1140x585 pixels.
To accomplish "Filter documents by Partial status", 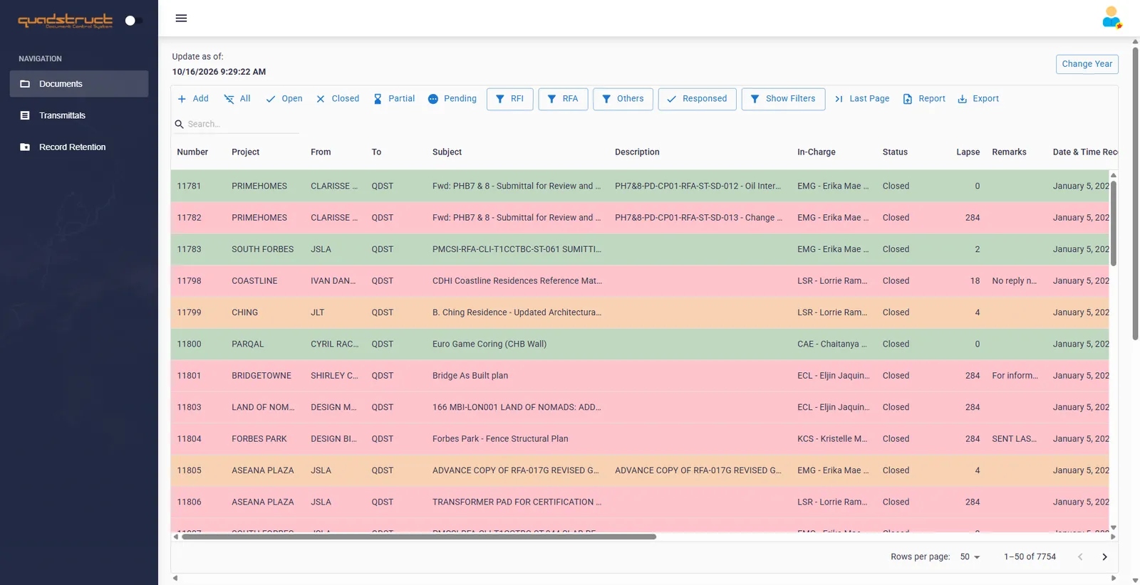I will point(394,99).
